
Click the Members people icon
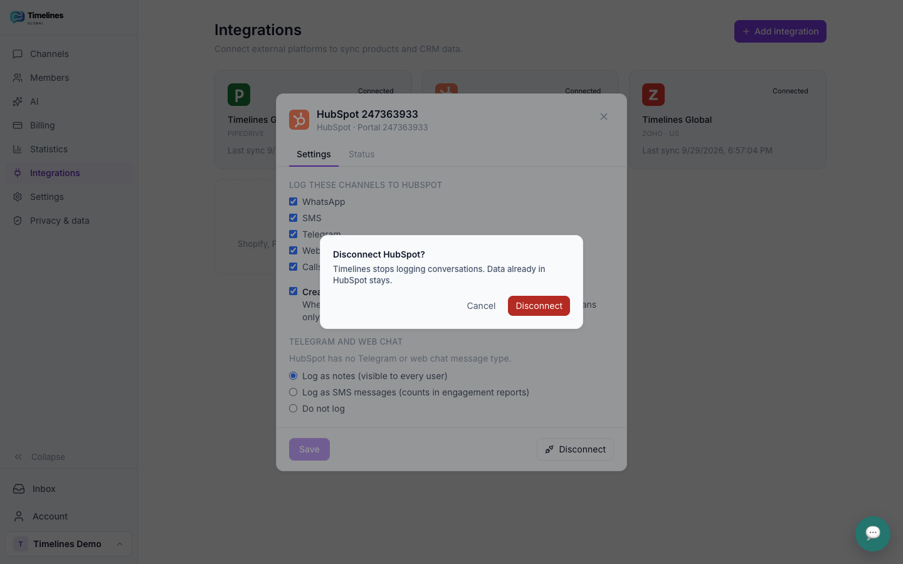(x=18, y=78)
